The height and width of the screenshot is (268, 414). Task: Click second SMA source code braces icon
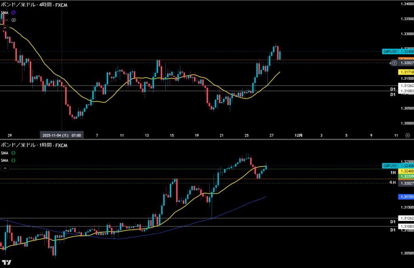pos(13,160)
